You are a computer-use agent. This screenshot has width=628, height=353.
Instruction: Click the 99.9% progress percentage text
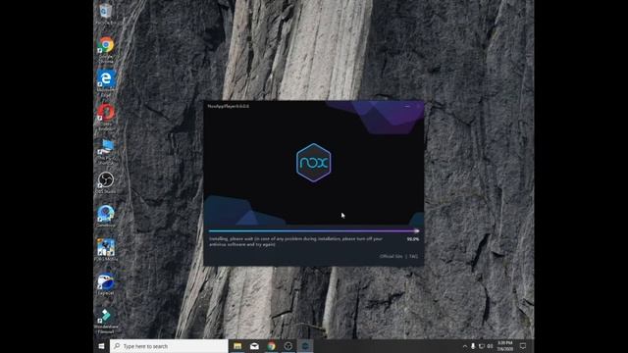coord(413,239)
